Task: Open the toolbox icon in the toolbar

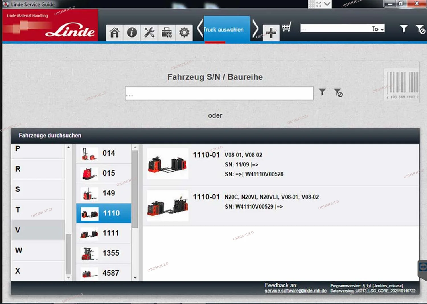Action: (167, 33)
